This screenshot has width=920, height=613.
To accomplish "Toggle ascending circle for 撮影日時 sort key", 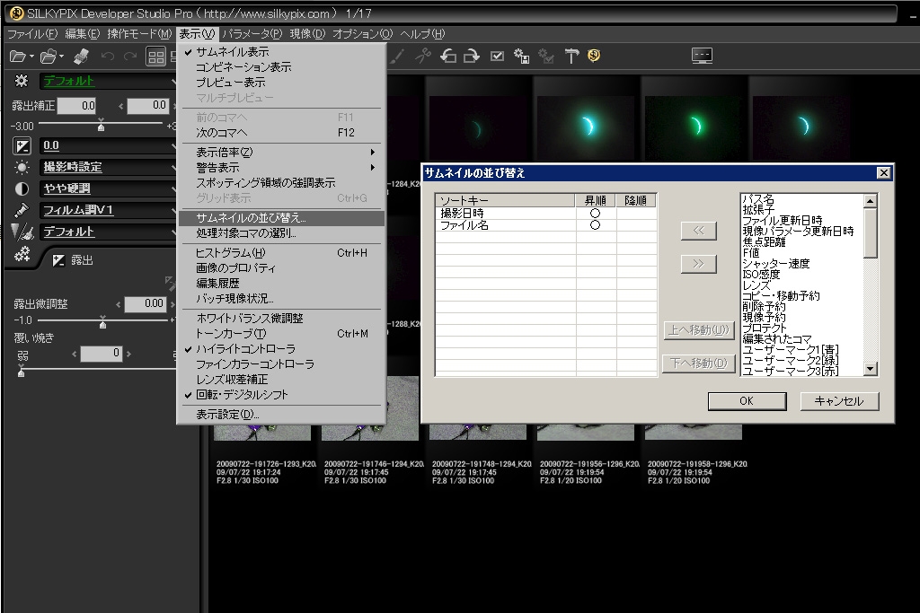I will click(595, 214).
